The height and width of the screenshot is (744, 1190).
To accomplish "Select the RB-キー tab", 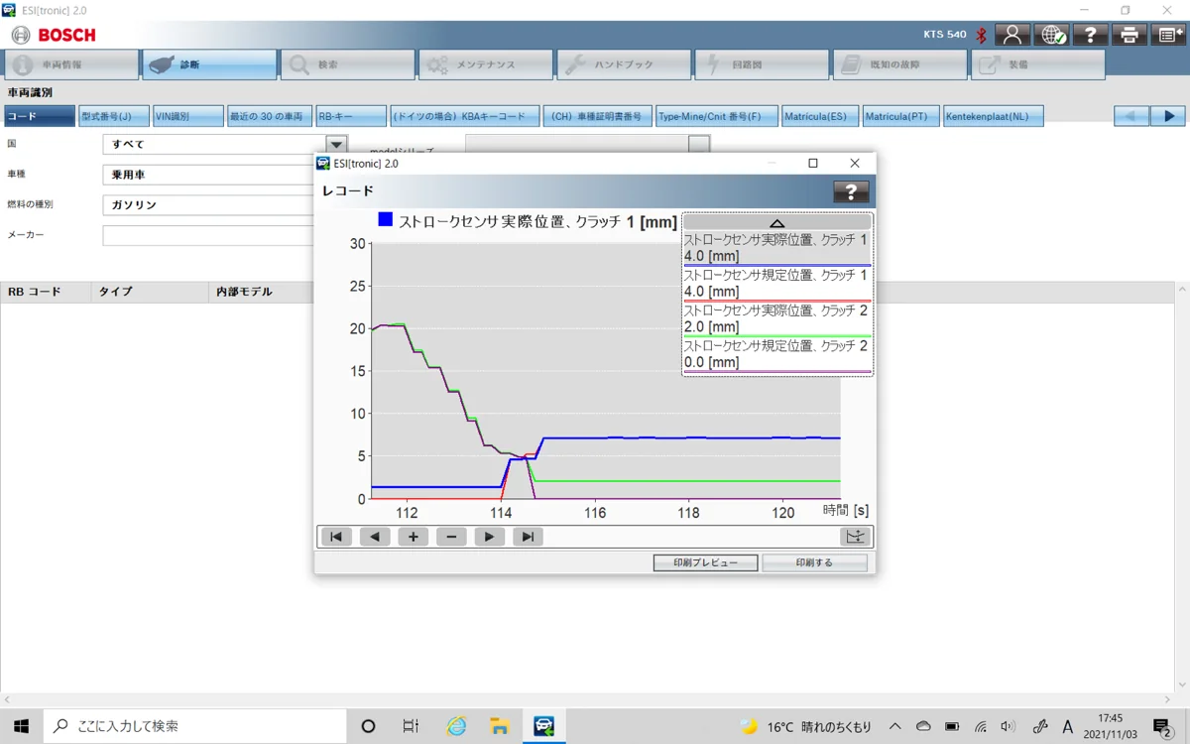I will (351, 116).
